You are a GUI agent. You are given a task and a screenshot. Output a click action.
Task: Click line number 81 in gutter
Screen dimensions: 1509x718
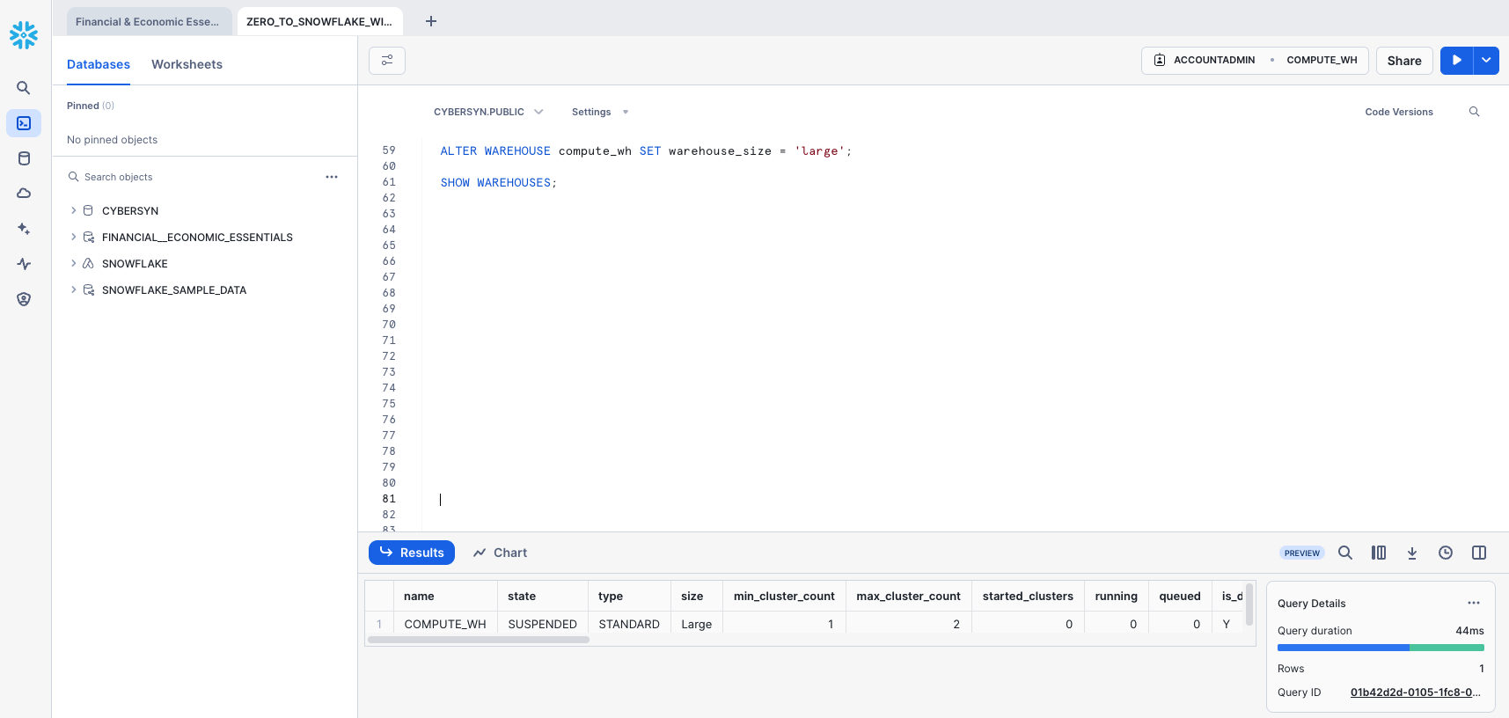(389, 499)
